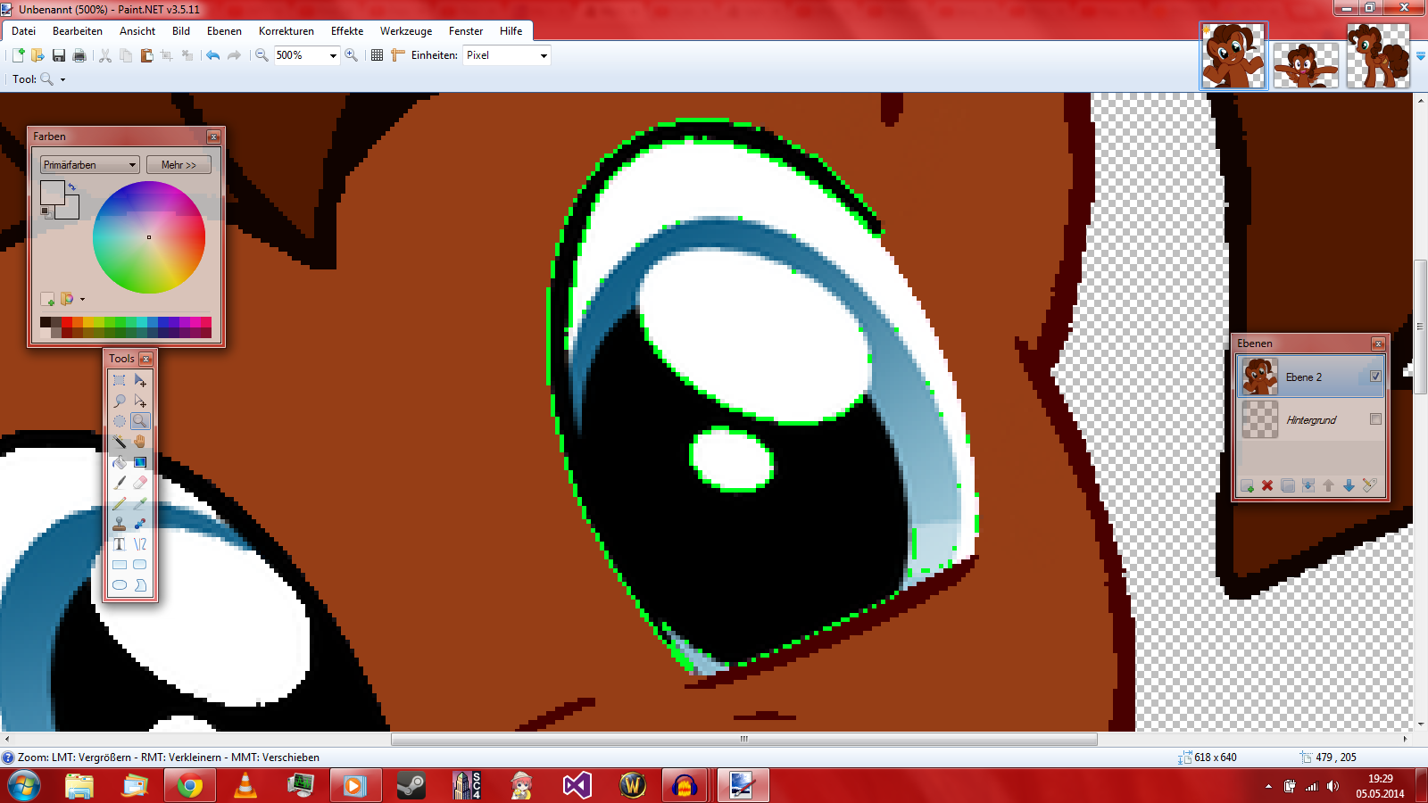Open the Primärfarben dropdown

(90, 165)
